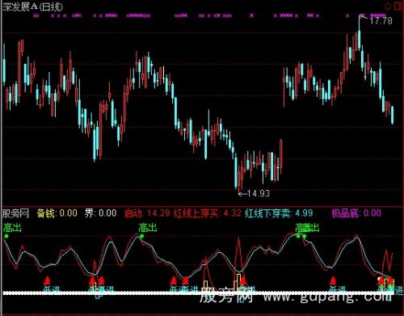Click the 启动: 14.29 indicator value

pos(147,213)
